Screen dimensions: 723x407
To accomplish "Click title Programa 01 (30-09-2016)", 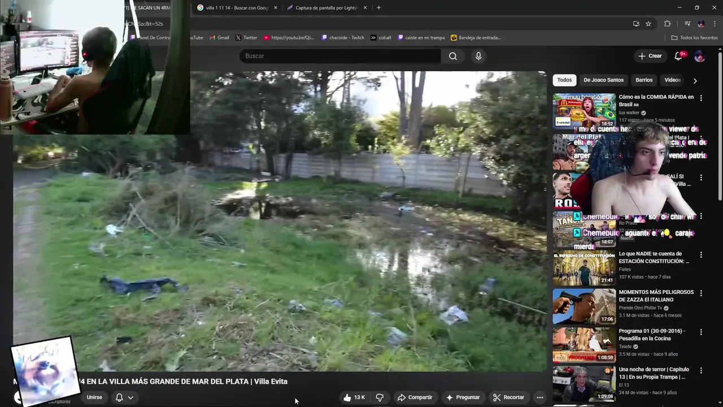I will click(652, 335).
